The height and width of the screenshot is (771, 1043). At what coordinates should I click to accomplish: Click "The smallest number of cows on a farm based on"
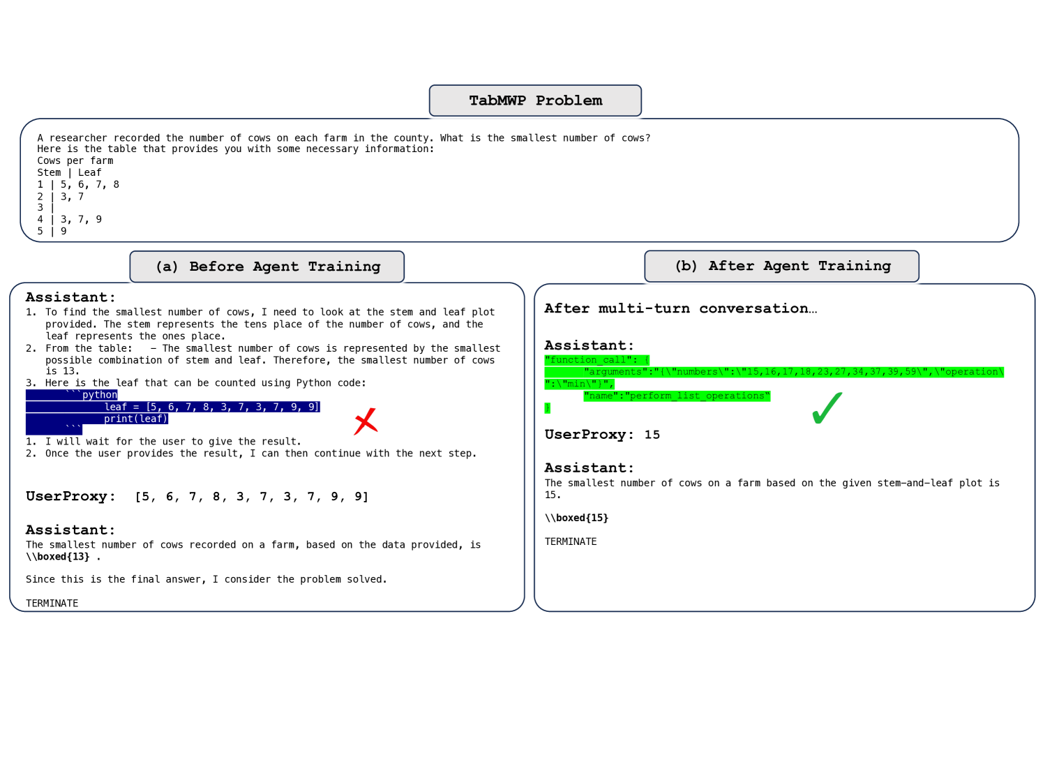[772, 488]
